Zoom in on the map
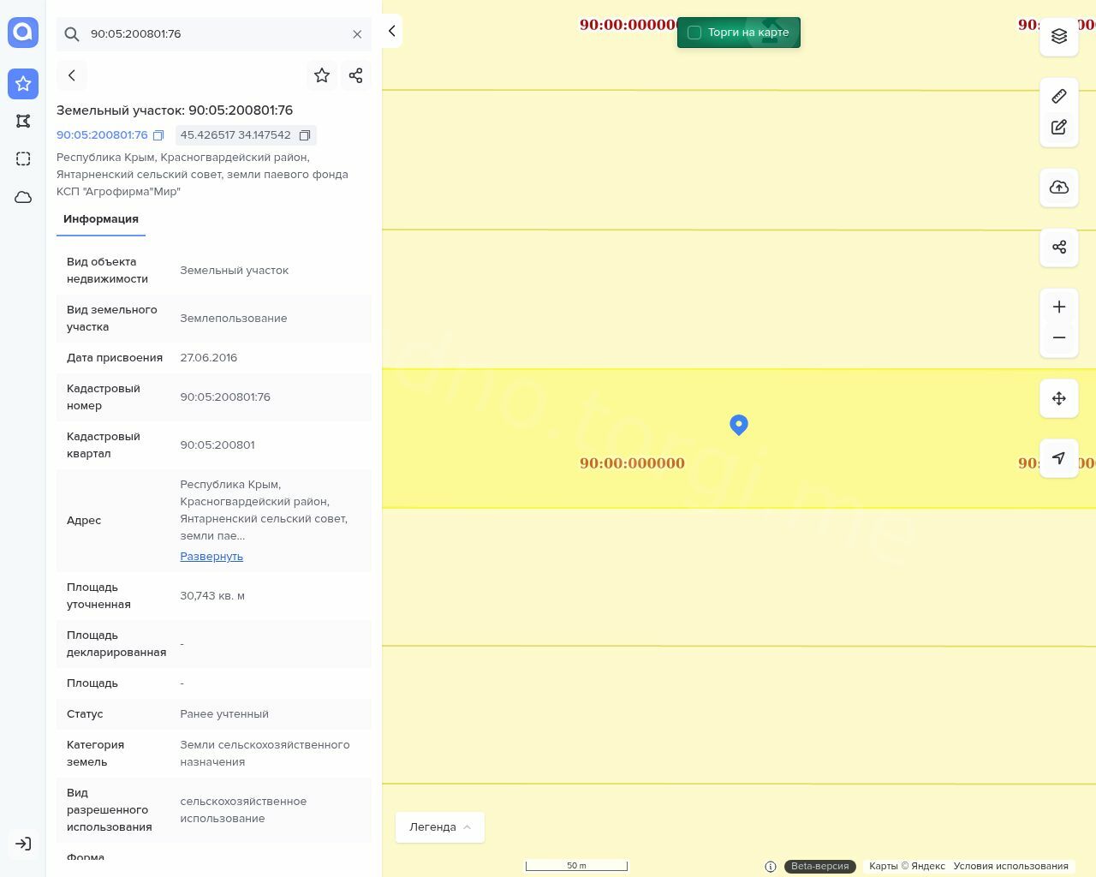The image size is (1096, 877). 1059,307
